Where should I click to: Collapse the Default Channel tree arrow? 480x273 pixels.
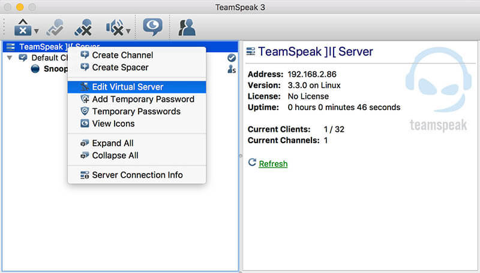[10, 57]
